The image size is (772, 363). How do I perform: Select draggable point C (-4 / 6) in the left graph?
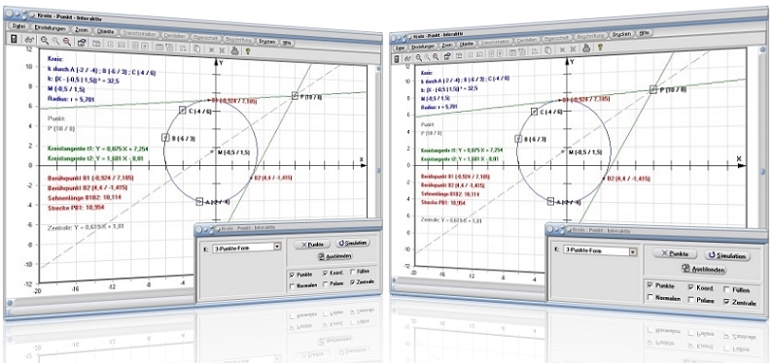pos(183,110)
